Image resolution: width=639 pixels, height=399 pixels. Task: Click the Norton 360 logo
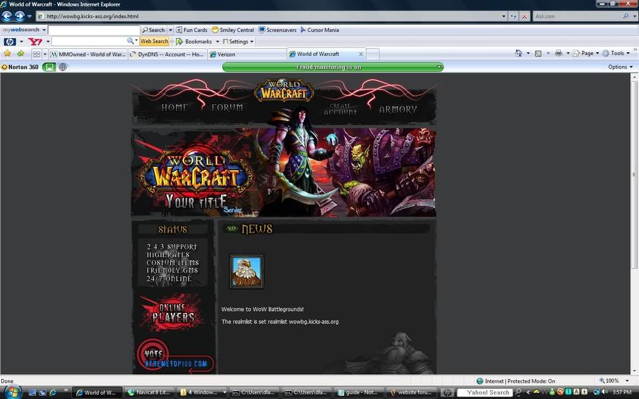[x=20, y=67]
